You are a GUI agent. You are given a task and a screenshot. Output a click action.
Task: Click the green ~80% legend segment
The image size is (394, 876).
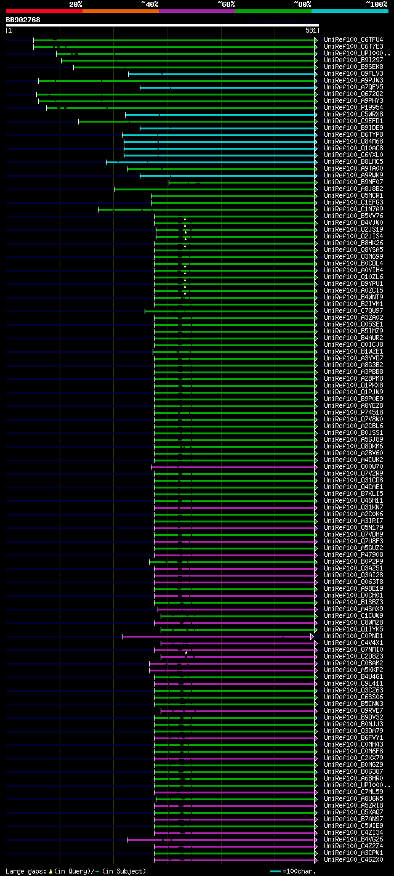(273, 10)
